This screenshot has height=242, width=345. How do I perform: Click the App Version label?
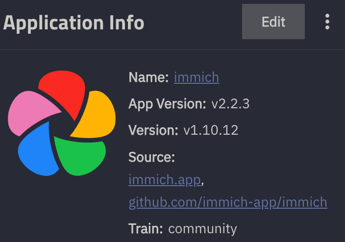[x=167, y=104]
